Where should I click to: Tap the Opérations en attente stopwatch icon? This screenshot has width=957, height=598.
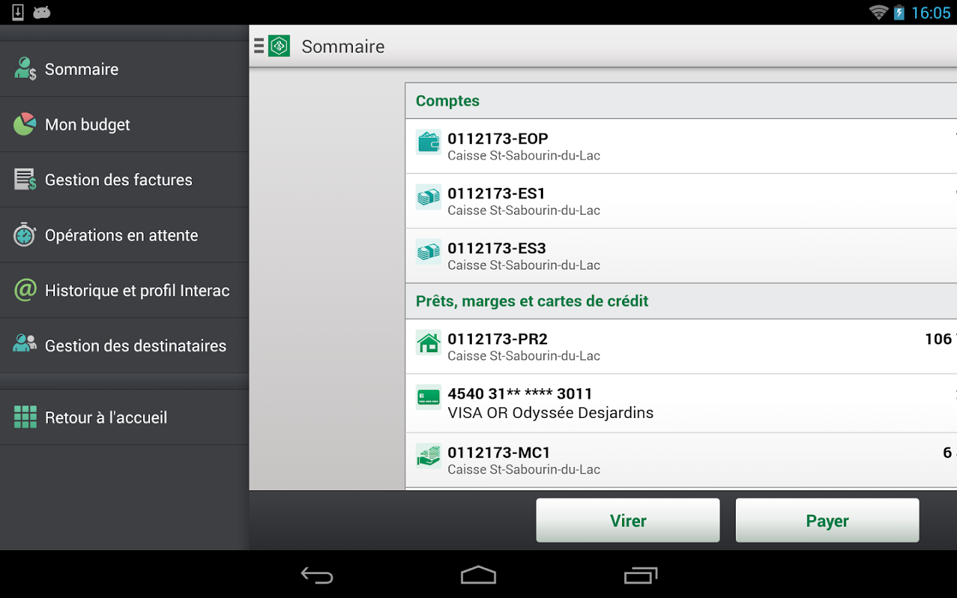coord(25,235)
